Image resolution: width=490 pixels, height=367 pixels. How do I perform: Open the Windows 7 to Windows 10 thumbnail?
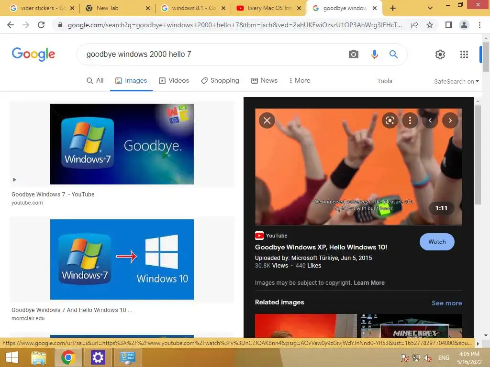point(122,259)
